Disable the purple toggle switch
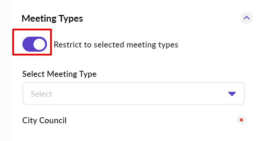This screenshot has height=141, width=264. coord(34,44)
